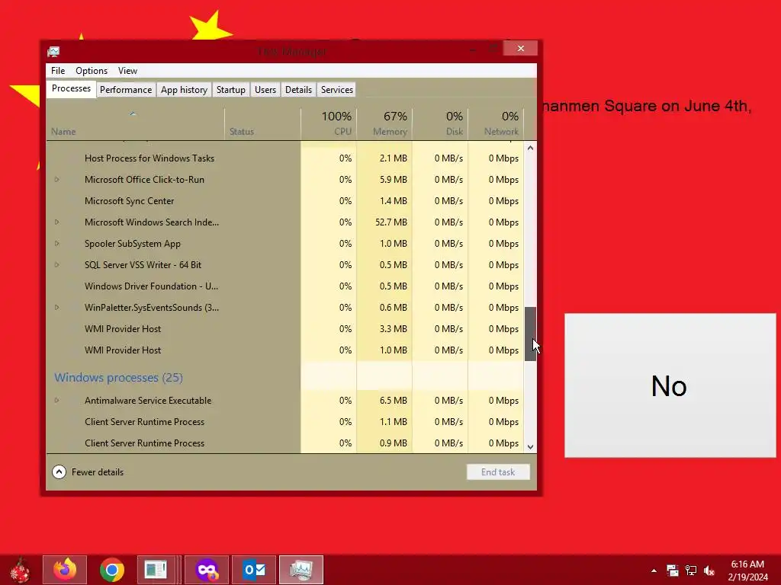
Task: Open the news reader taskbar icon
Action: click(x=156, y=570)
